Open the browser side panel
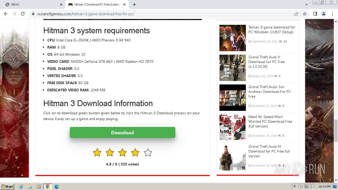Viewport: 338px width, 190px height. tap(315, 14)
